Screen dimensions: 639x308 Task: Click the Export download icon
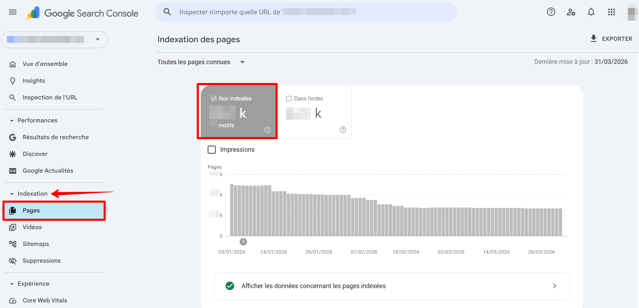coord(593,38)
